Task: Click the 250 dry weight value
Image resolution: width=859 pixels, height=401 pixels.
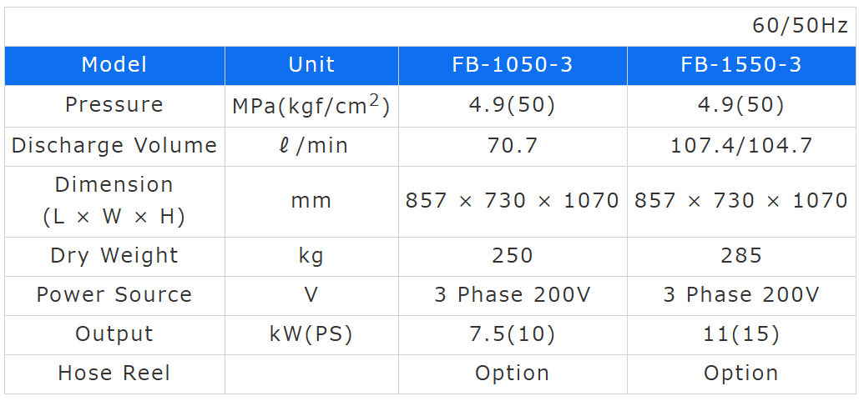Action: coord(512,255)
